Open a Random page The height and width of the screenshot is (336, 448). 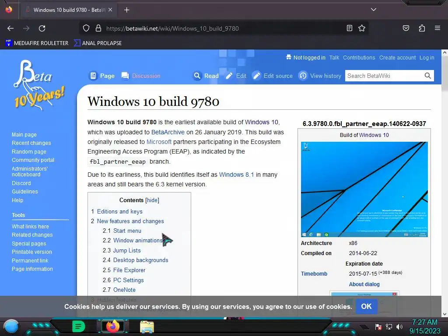(29, 152)
